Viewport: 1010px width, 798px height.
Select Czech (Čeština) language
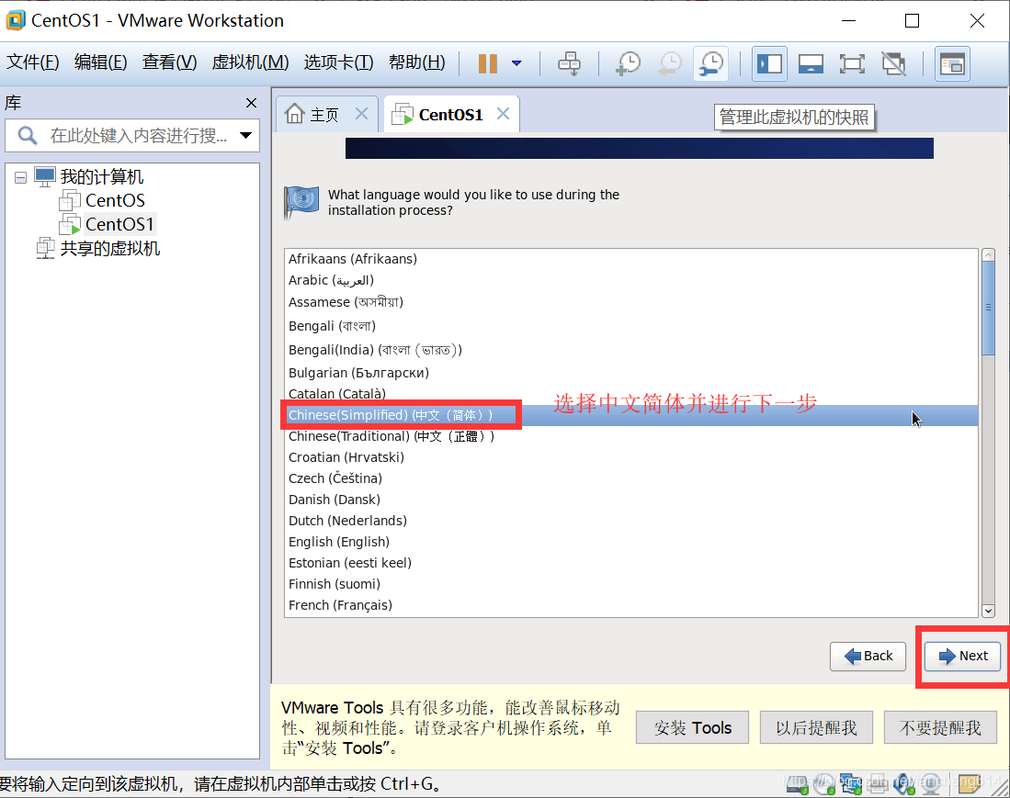pyautogui.click(x=631, y=478)
